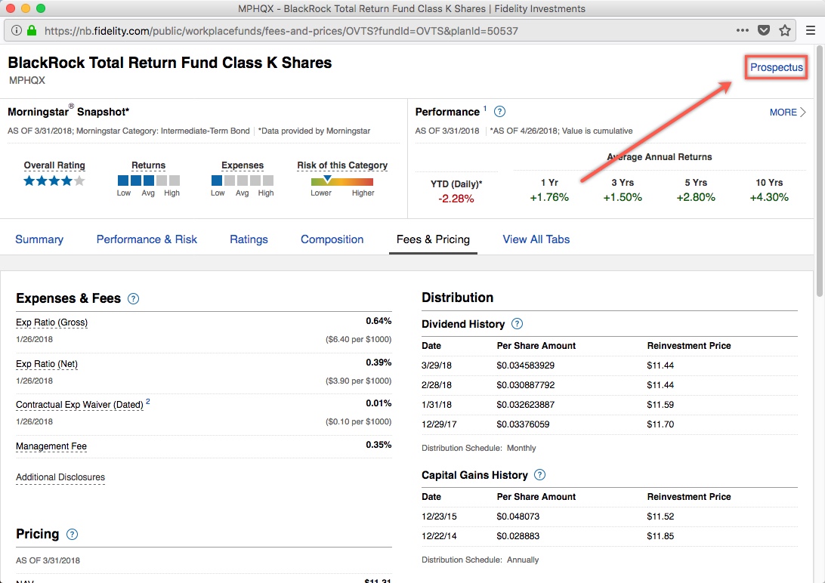
Task: Open the page actions three-dot menu
Action: [x=743, y=30]
